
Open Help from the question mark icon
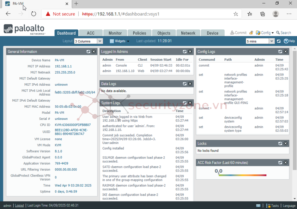[x=289, y=41]
